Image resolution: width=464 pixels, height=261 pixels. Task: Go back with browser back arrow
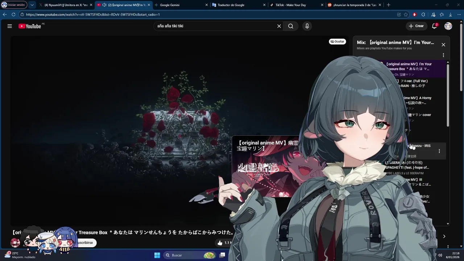(5, 14)
